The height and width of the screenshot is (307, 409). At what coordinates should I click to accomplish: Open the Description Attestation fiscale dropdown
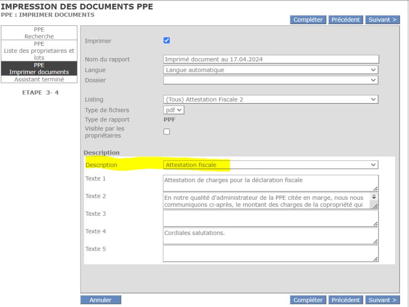(270, 165)
